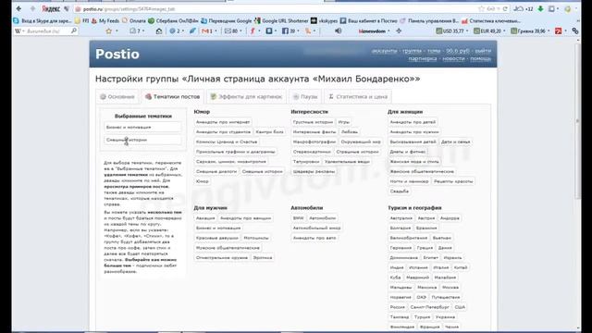
Task: Click the Красивые девушки topic tag
Action: click(x=216, y=238)
